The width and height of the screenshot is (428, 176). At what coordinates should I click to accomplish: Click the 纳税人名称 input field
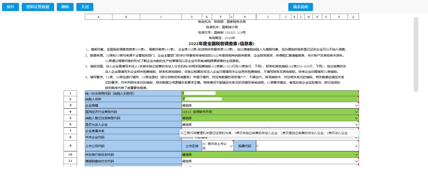pos(270,99)
